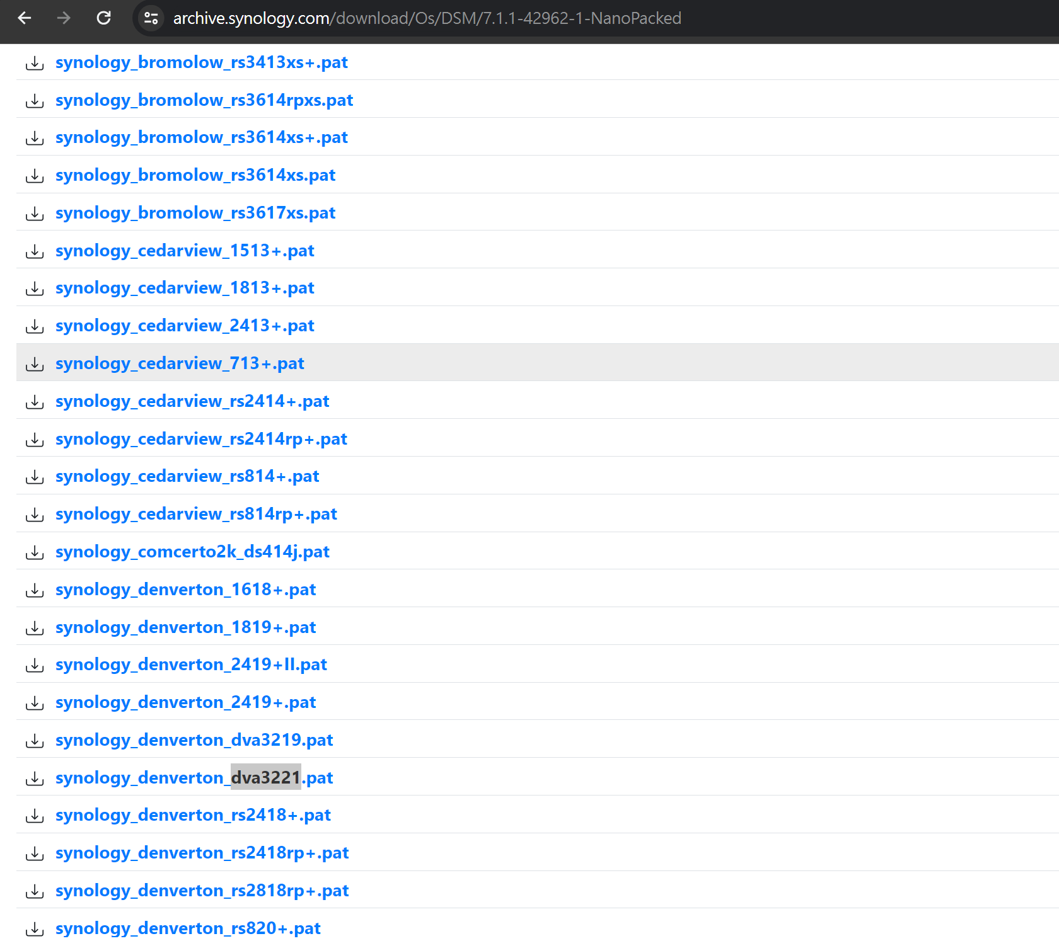Open synology_denverton_1819+.pat link
The width and height of the screenshot is (1059, 941).
coord(186,627)
